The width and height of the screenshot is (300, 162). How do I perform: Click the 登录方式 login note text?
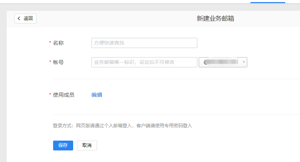(x=122, y=126)
